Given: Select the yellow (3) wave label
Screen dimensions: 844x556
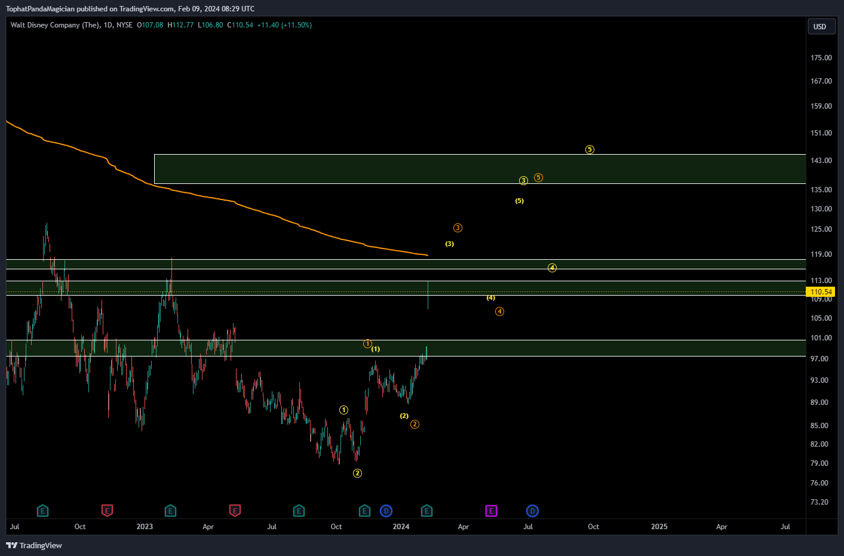Looking at the screenshot, I should point(449,244).
